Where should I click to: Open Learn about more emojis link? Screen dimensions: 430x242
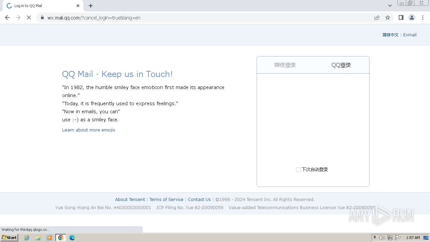click(x=89, y=130)
